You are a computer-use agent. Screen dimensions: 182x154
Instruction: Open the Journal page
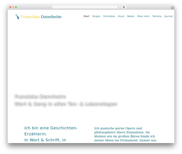click(x=169, y=16)
